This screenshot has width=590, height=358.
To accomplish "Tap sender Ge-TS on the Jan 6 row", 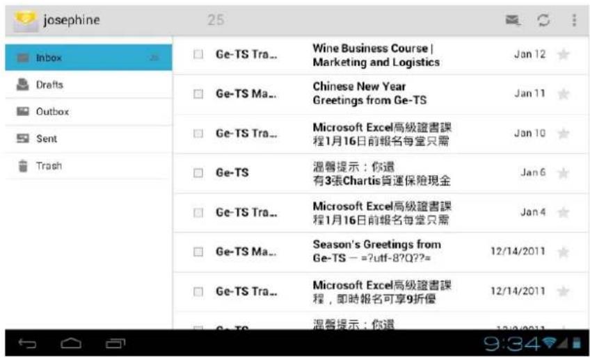I will pos(232,172).
